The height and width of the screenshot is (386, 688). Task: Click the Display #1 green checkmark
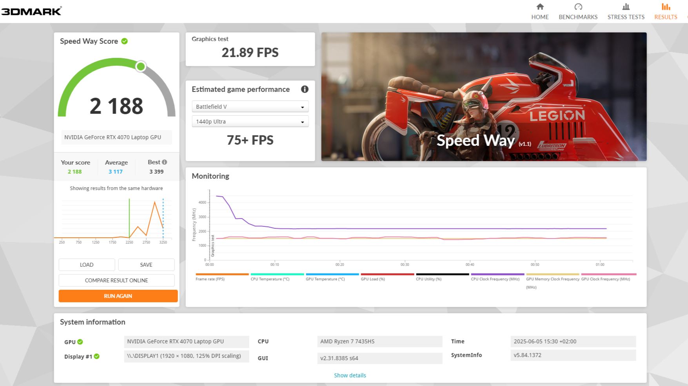point(96,356)
